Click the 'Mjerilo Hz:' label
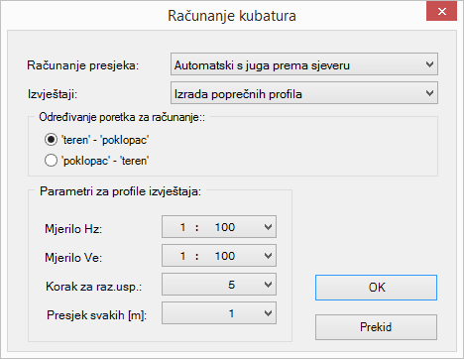 pos(73,229)
